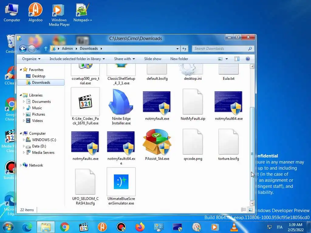The height and width of the screenshot is (233, 311).
Task: Open Explorer help question mark icon
Action: (x=248, y=59)
